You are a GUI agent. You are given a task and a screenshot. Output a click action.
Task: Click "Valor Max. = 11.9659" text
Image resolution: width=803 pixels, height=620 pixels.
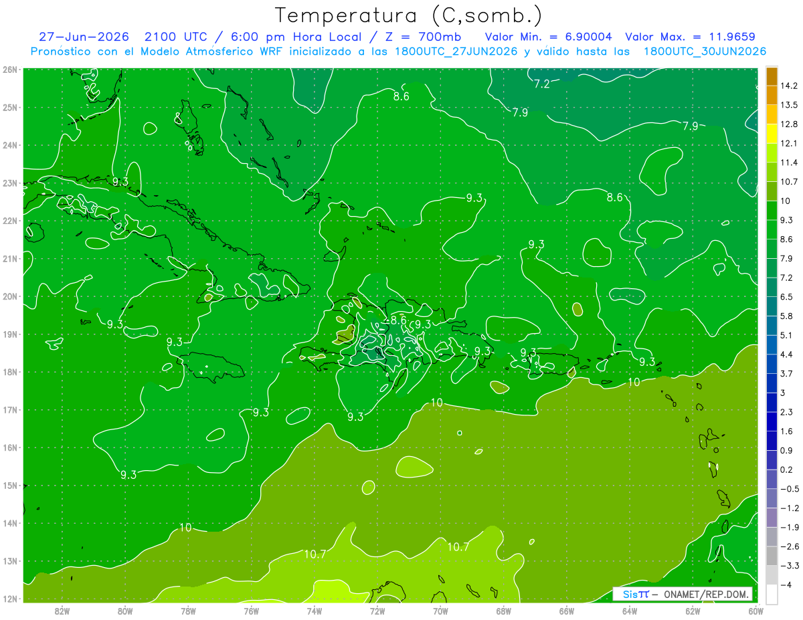coord(691,37)
